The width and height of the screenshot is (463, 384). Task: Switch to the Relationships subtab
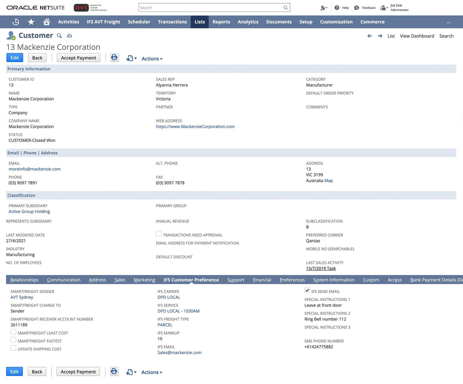24,280
